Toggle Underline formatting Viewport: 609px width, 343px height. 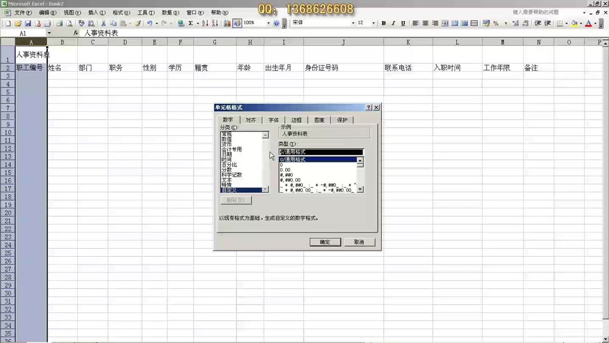point(404,24)
